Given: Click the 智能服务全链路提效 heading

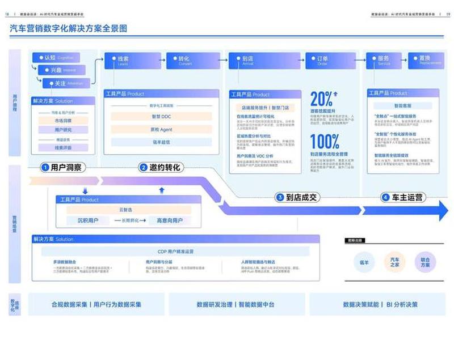Looking at the screenshot, I should (x=391, y=155).
